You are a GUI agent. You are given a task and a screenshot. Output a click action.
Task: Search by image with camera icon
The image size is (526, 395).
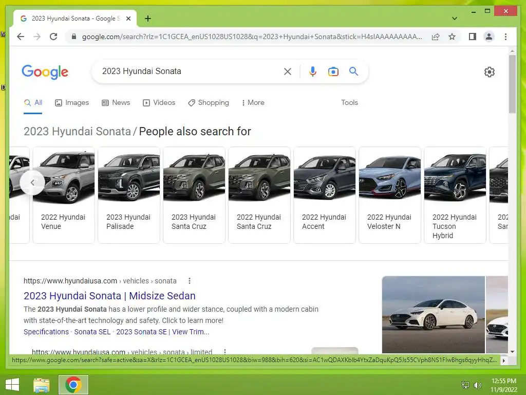click(x=333, y=71)
